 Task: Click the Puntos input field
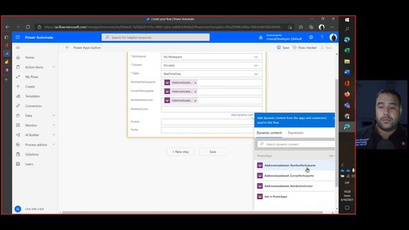[208, 122]
